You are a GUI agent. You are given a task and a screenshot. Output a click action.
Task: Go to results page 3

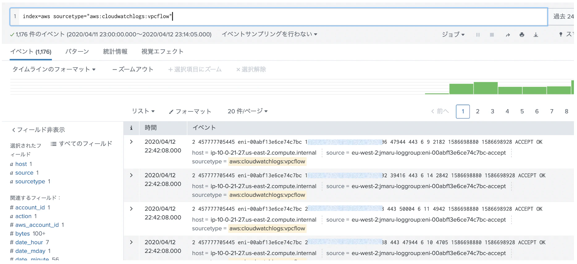coord(492,111)
